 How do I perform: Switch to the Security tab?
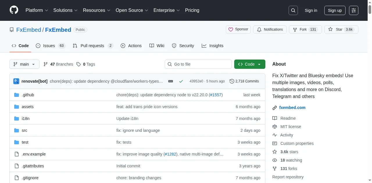[x=183, y=46]
